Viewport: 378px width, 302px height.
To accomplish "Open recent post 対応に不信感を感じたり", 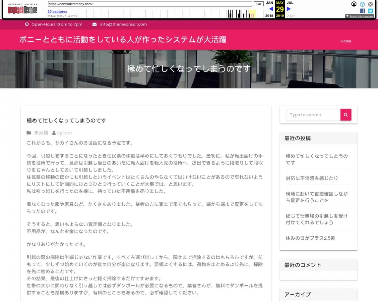I will pos(312,178).
